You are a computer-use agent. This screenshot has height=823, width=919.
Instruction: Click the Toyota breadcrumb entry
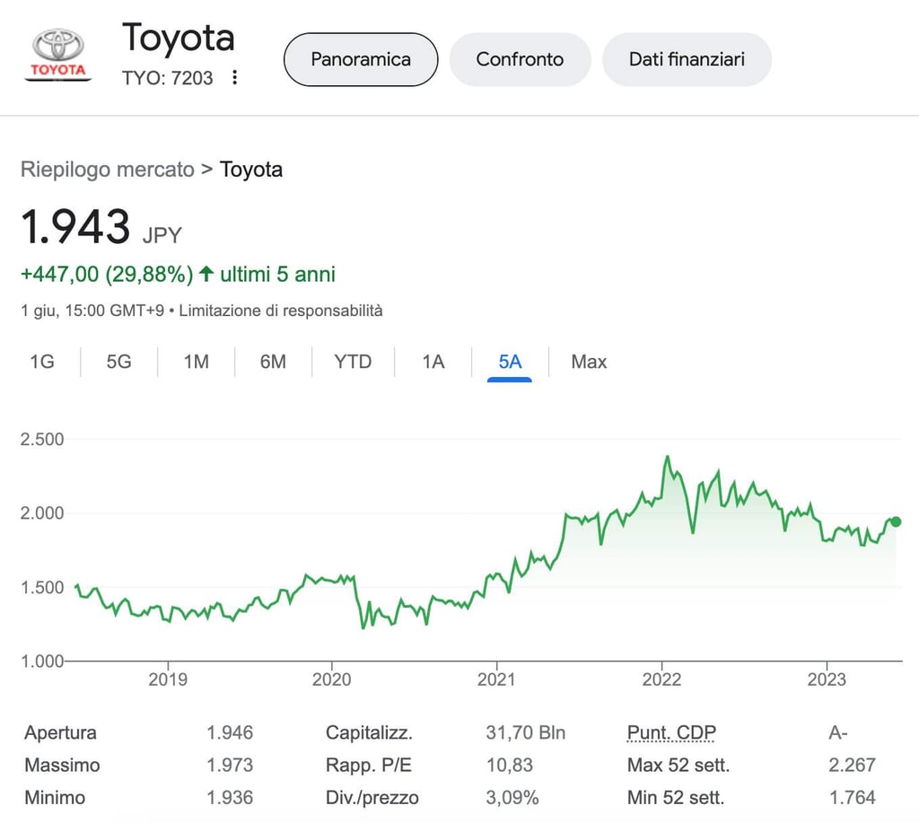[x=251, y=169]
